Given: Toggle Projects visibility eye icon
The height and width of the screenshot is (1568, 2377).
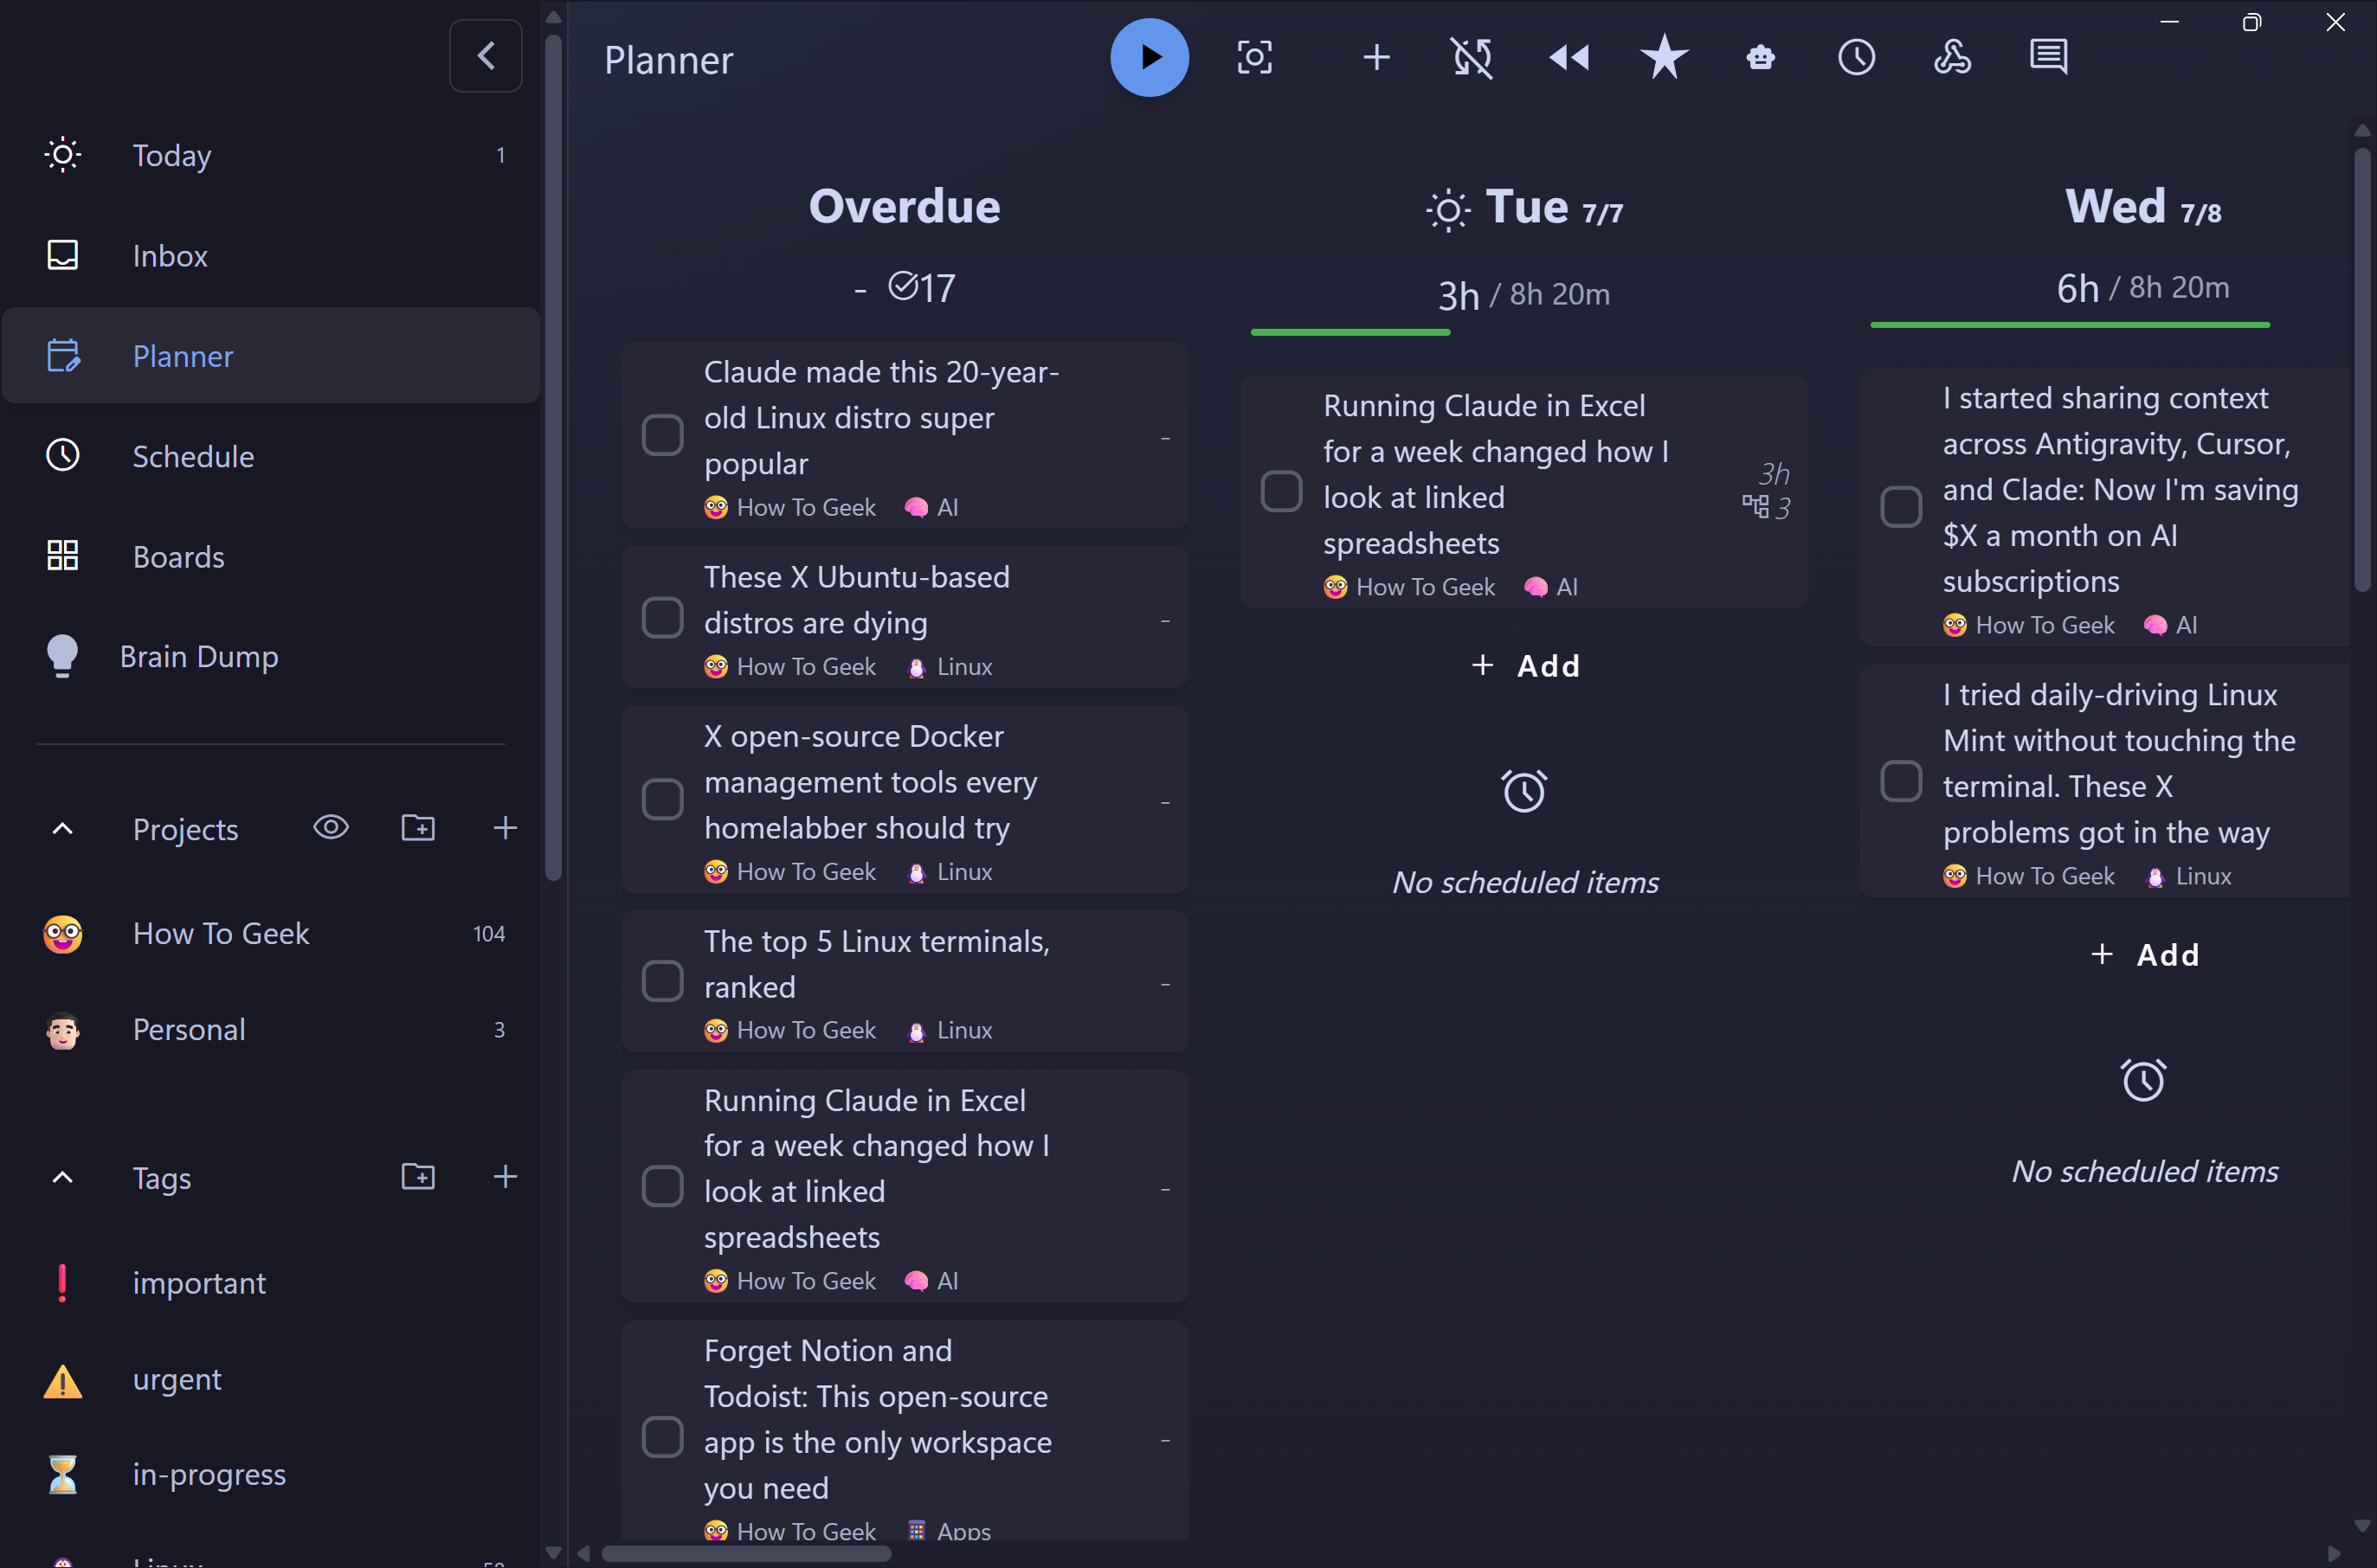Looking at the screenshot, I should (332, 828).
